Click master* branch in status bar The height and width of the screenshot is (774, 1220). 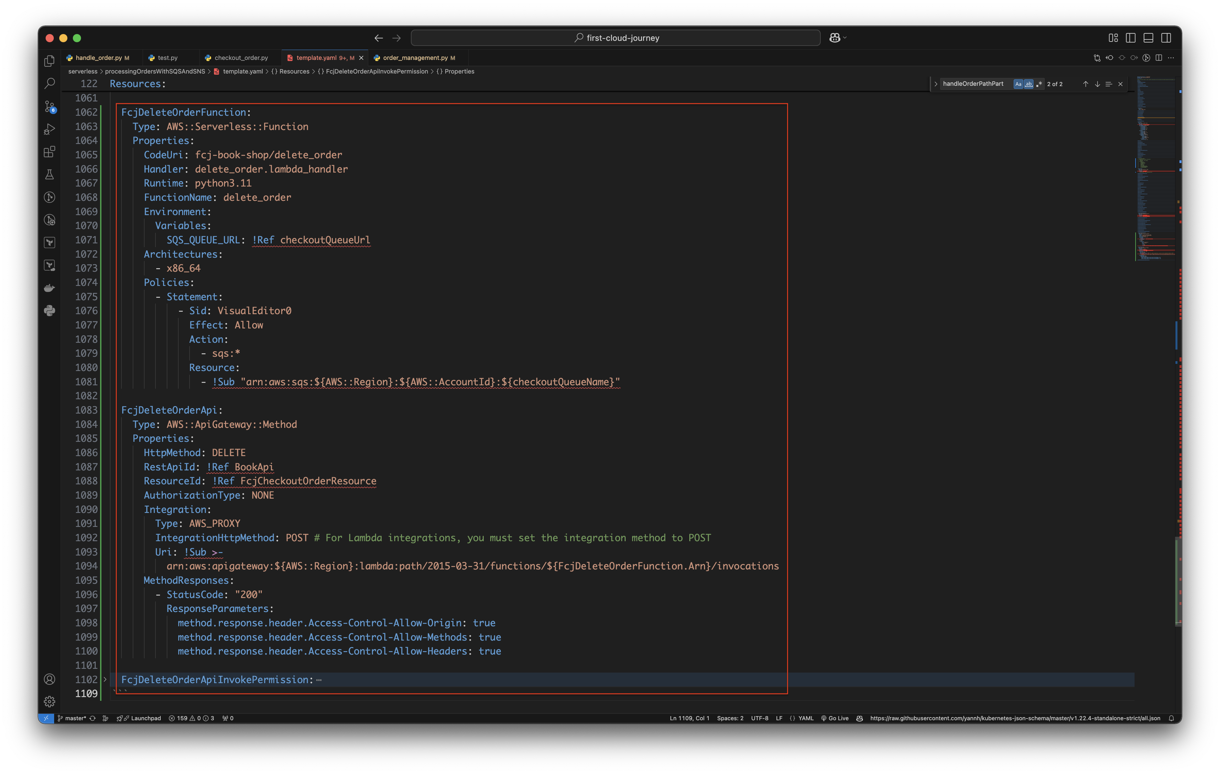click(72, 718)
